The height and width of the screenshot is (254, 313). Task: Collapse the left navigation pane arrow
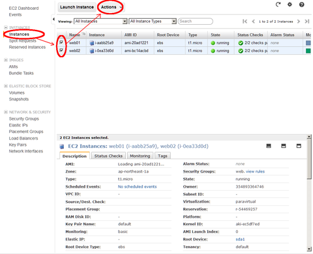tap(53, 19)
